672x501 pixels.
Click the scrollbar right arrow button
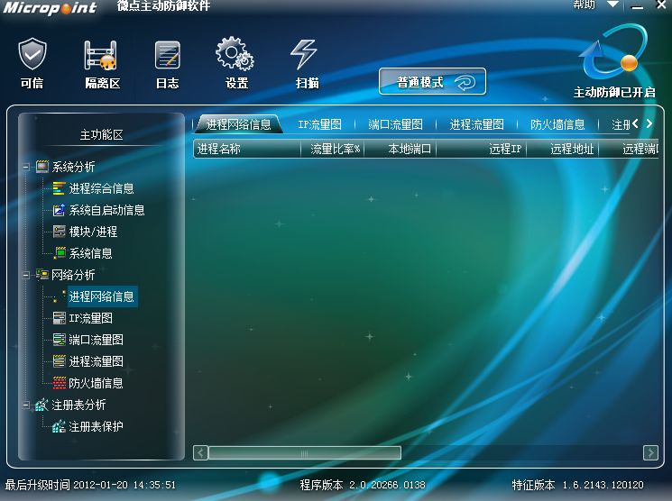(650, 452)
